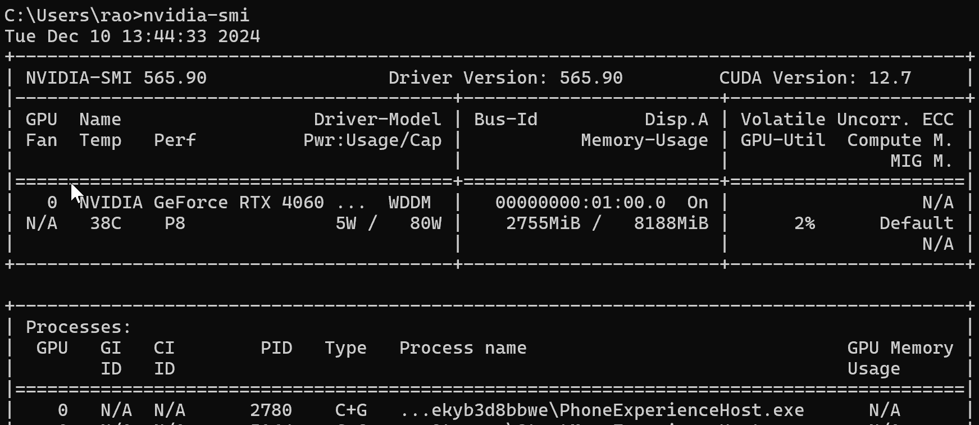Click the GPU-Util column header
979x425 pixels.
(x=783, y=140)
